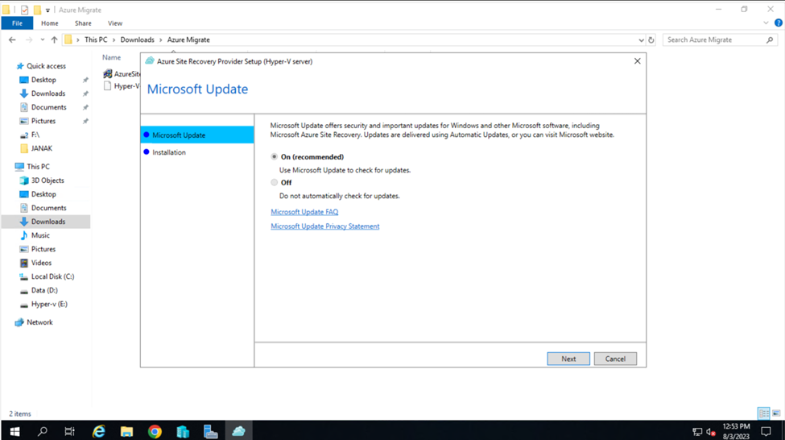Expand address bar history dropdown
This screenshot has height=440, width=785.
click(x=641, y=40)
